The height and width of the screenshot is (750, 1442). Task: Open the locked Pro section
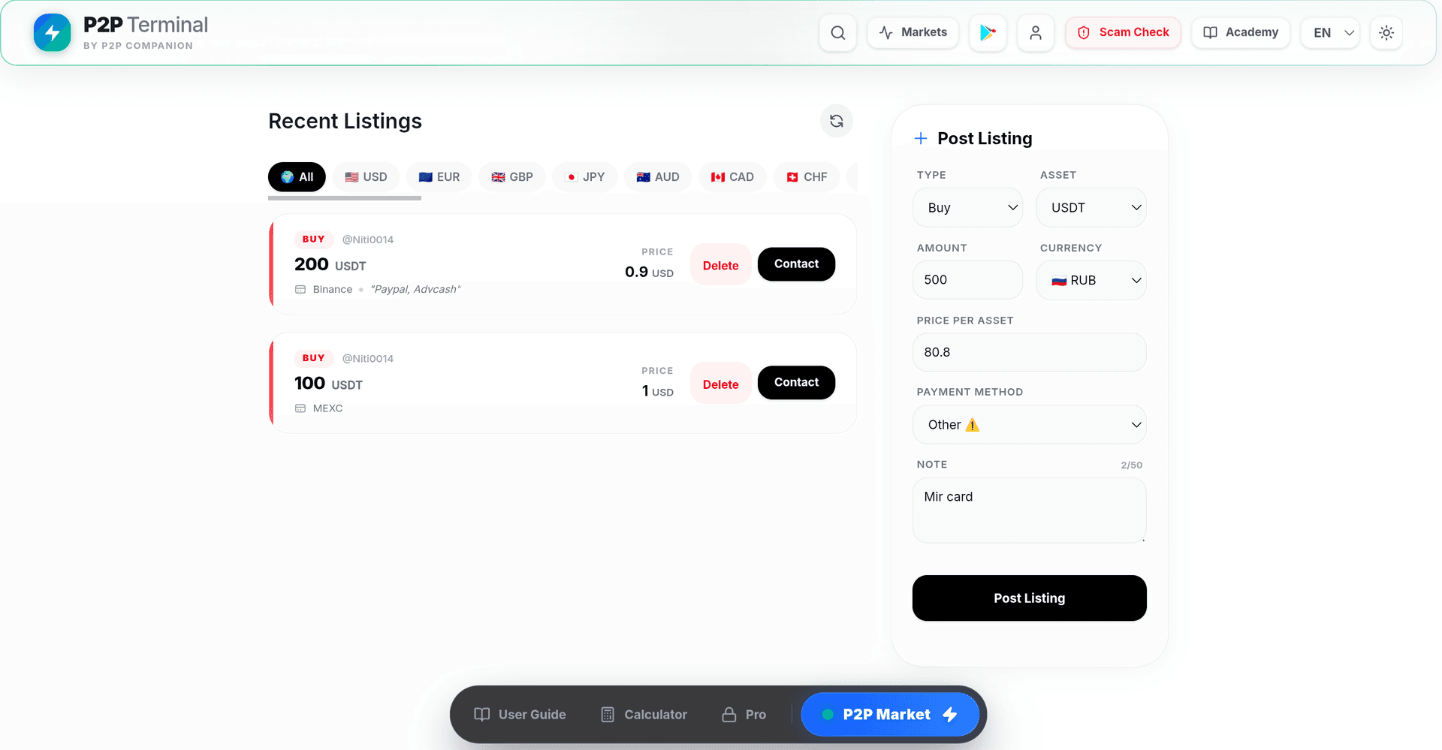pyautogui.click(x=744, y=715)
